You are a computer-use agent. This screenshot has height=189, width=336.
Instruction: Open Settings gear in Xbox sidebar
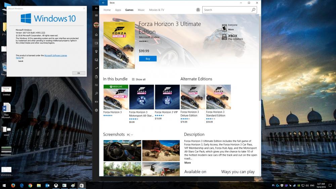96,110
